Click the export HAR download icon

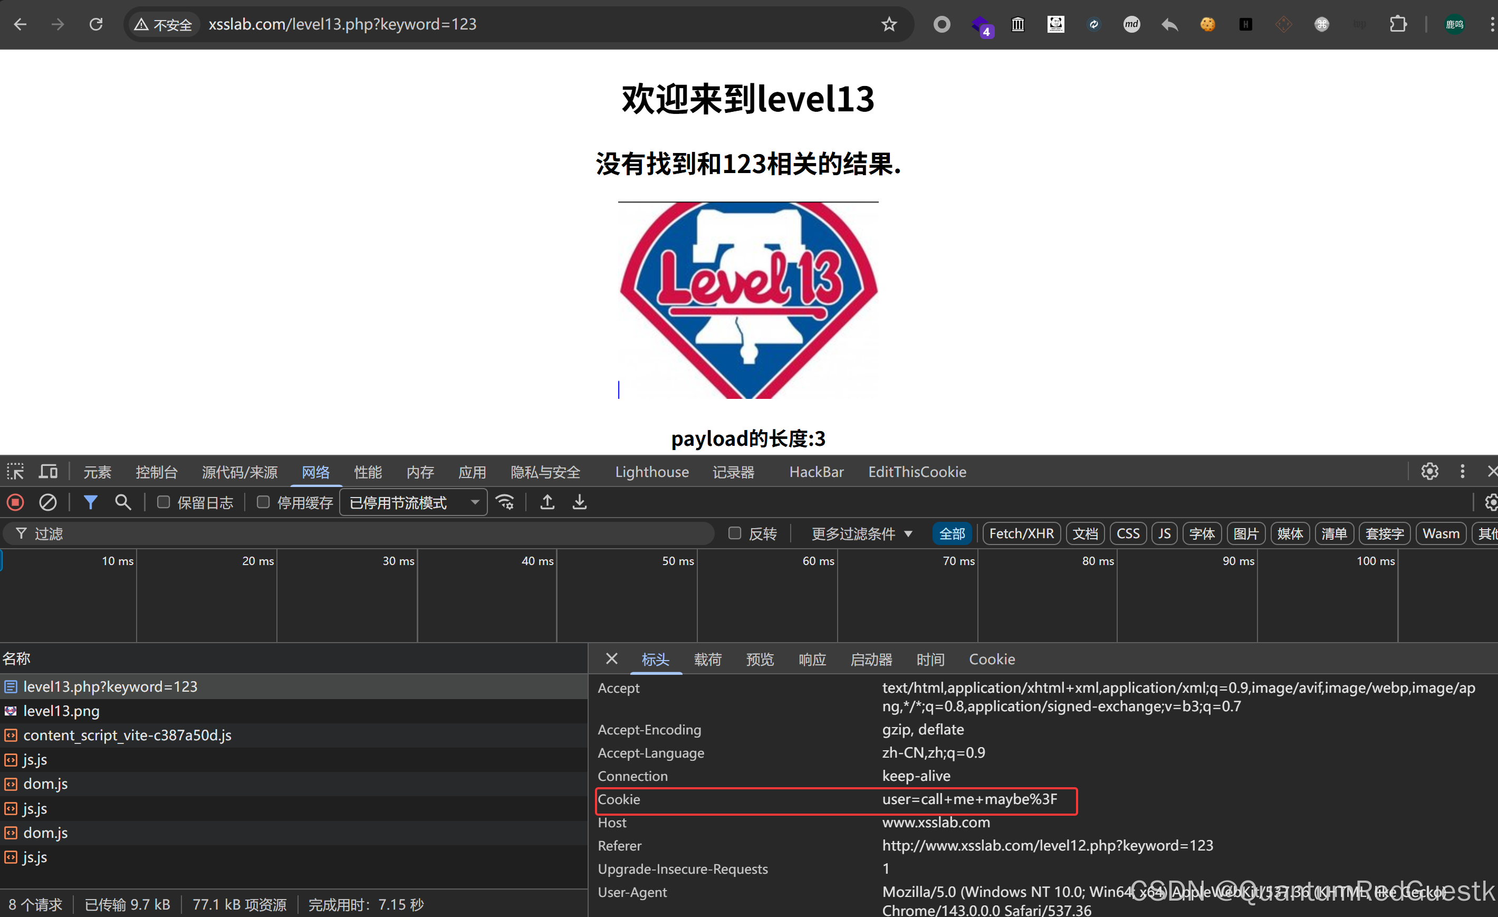[x=579, y=502]
